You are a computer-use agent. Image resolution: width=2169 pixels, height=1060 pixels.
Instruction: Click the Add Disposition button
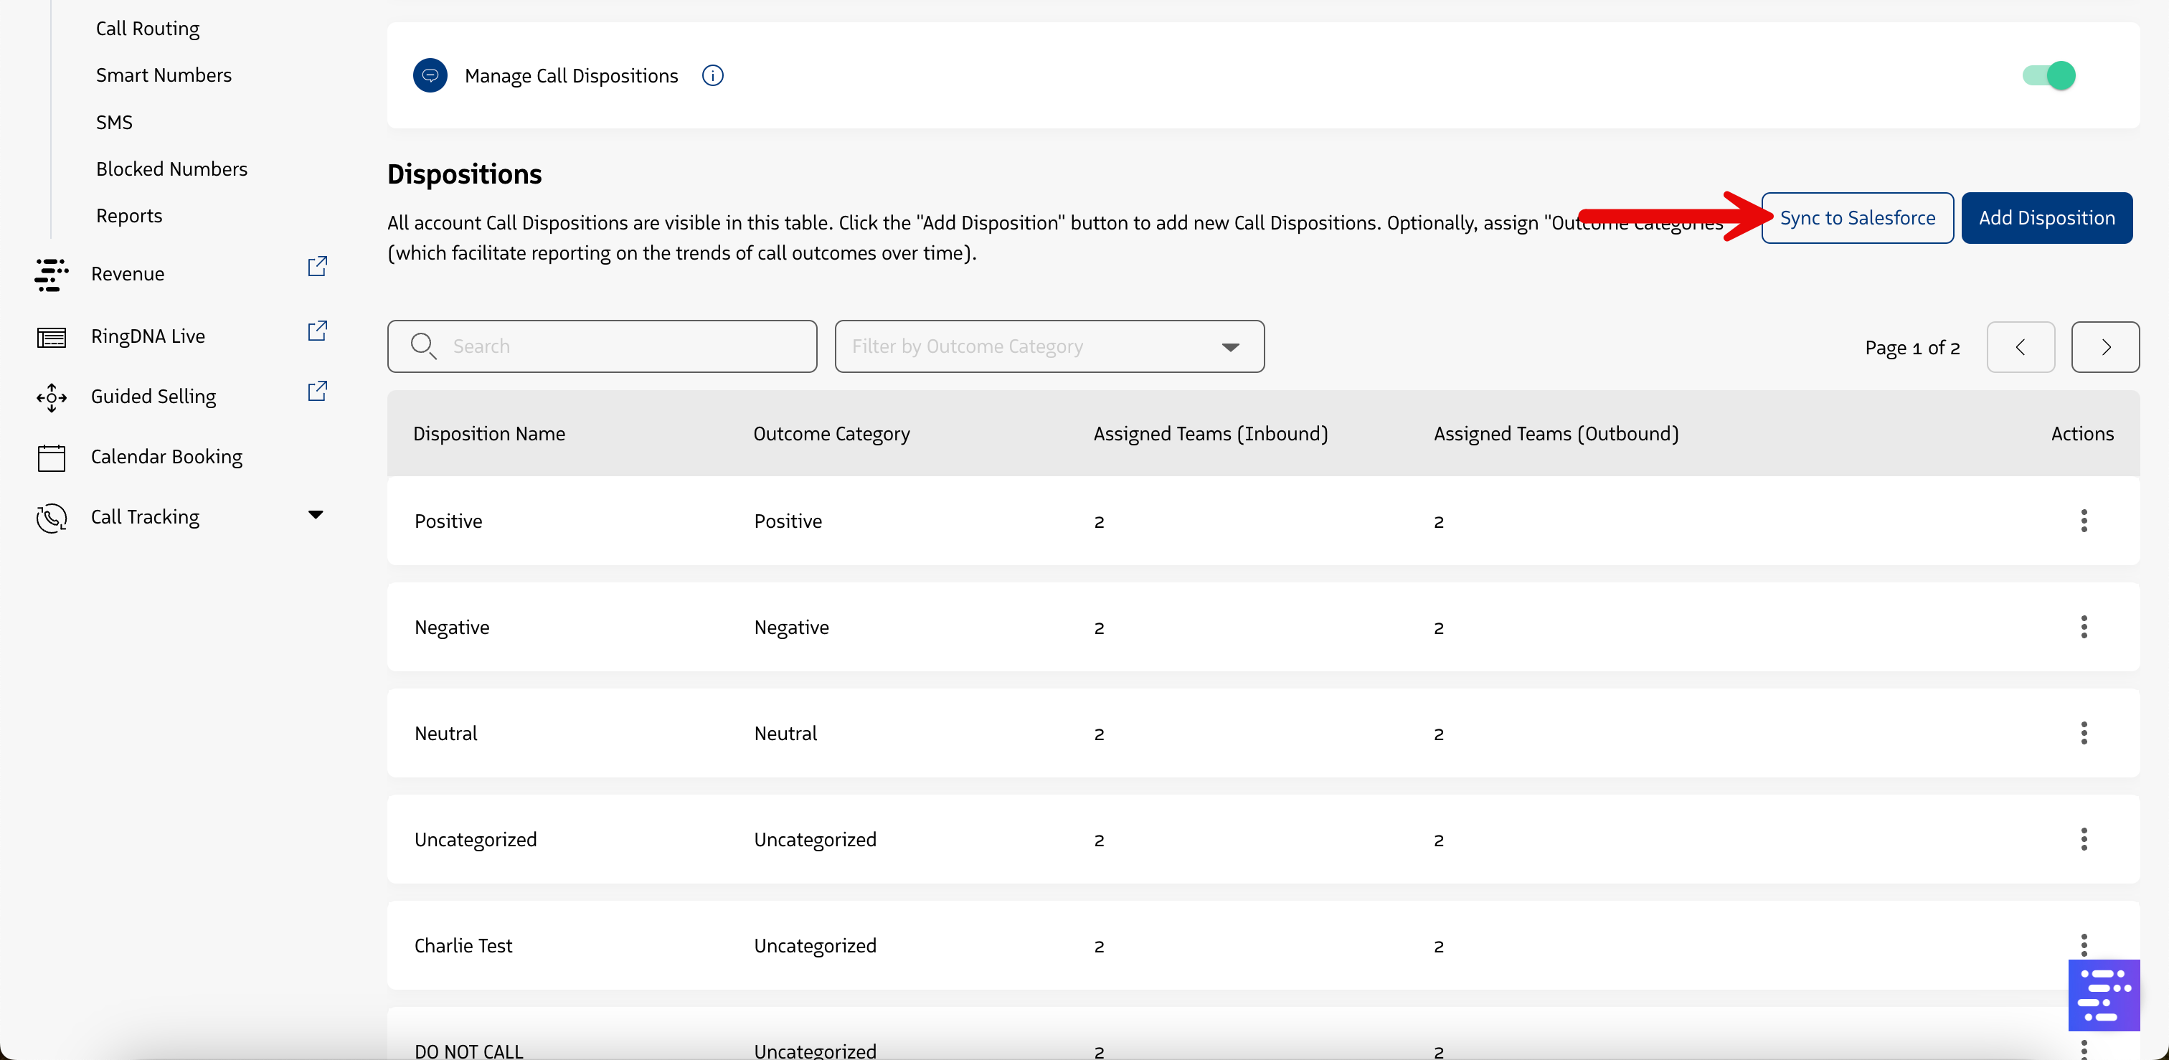2046,218
